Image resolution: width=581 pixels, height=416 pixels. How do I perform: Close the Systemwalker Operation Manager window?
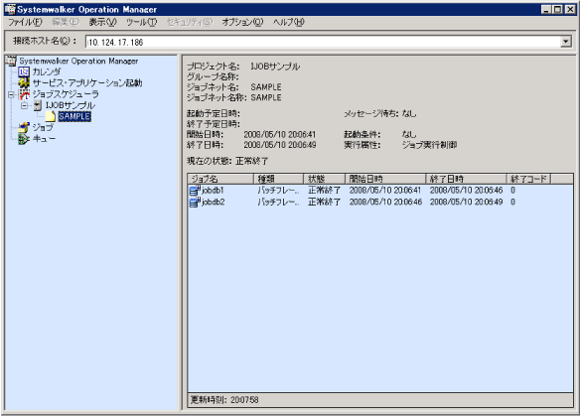(570, 10)
